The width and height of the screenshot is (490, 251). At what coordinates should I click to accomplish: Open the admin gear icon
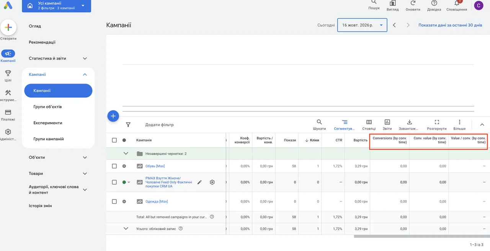[8, 132]
